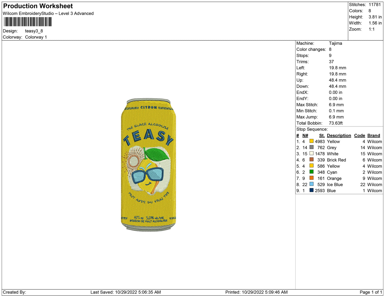Click the stitch count "586" in stop 5
The image size is (385, 296).
point(321,166)
